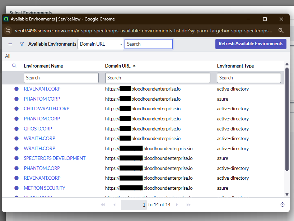
Task: Click the top list Search input field
Action: (149, 44)
